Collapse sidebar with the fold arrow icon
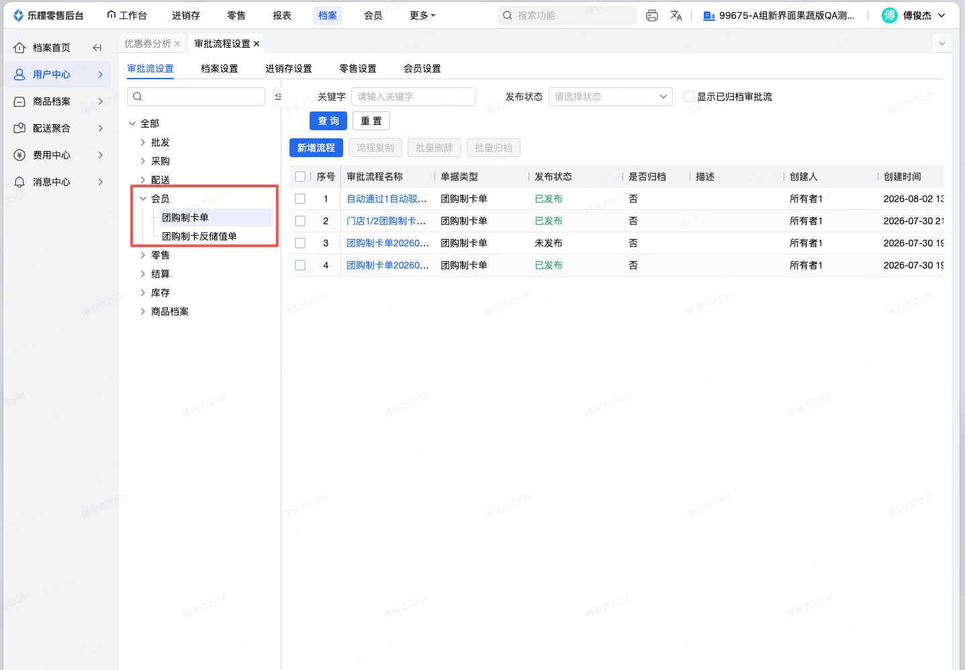Screen dimensions: 965x670 (x=97, y=48)
